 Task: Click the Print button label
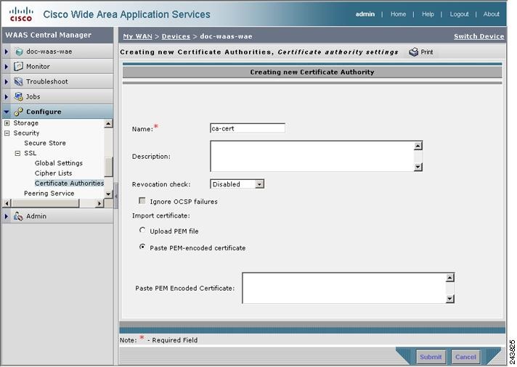point(427,52)
